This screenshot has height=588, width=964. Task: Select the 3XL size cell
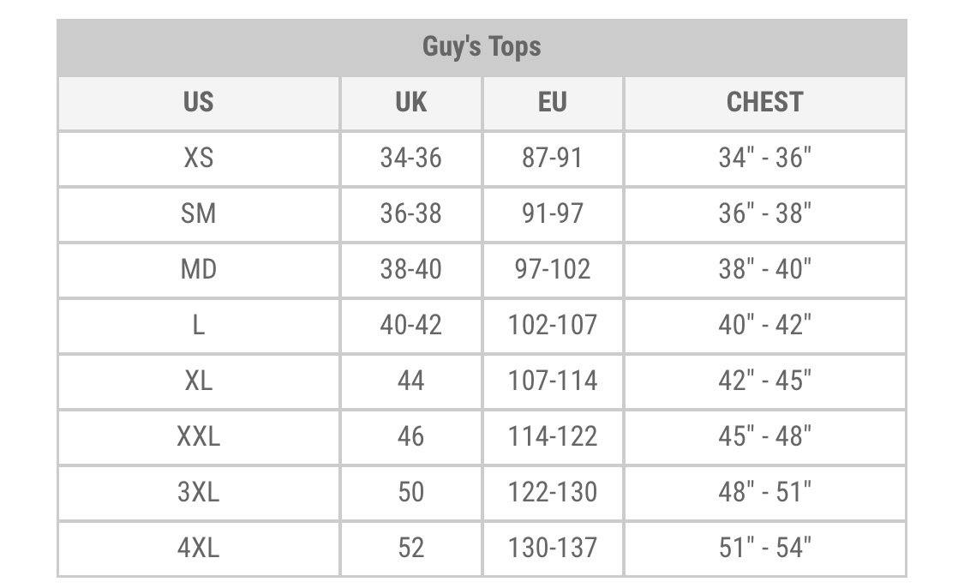(198, 492)
